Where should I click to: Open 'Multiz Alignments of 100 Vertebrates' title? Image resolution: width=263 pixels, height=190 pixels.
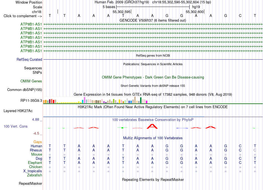[x=153, y=138]
